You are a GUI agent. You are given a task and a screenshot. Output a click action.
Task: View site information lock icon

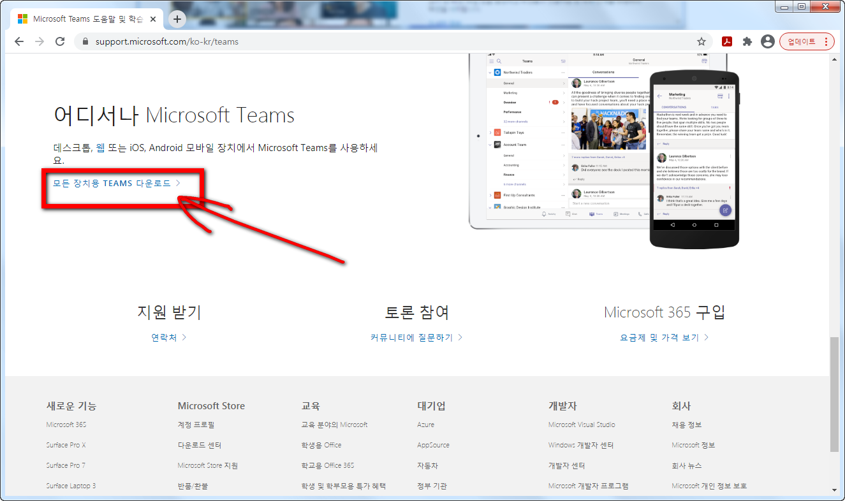[85, 41]
